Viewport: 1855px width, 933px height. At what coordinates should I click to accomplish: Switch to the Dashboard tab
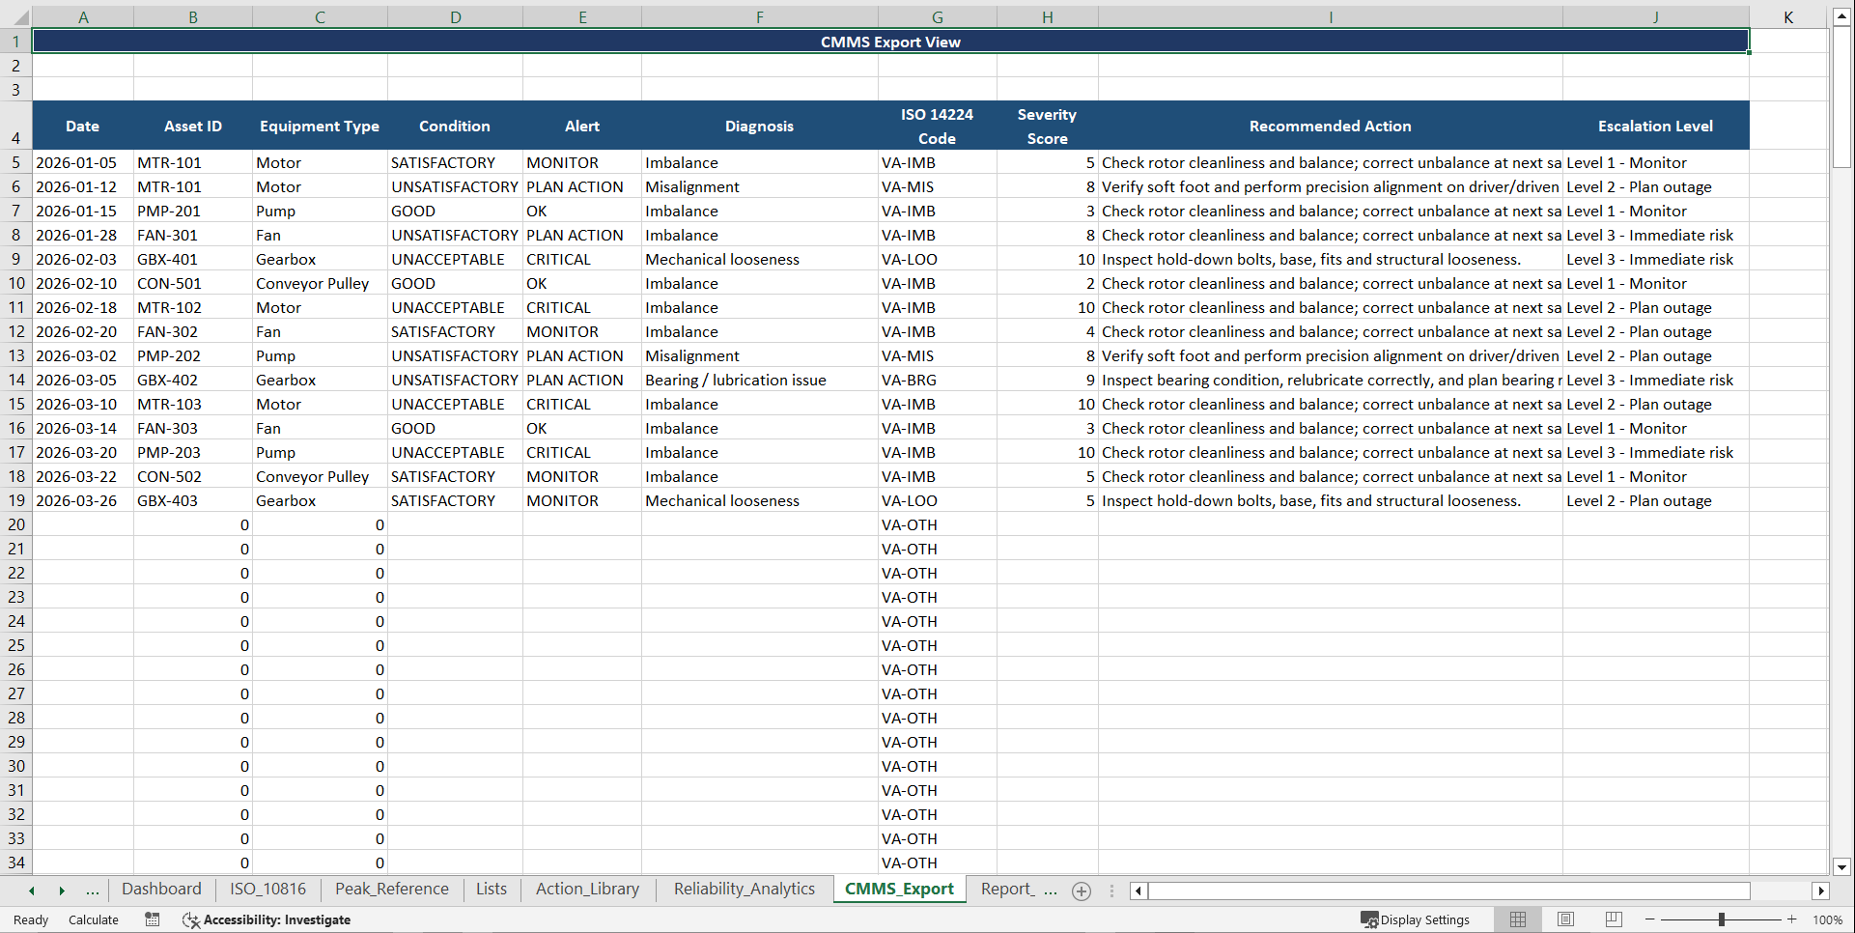(x=161, y=890)
